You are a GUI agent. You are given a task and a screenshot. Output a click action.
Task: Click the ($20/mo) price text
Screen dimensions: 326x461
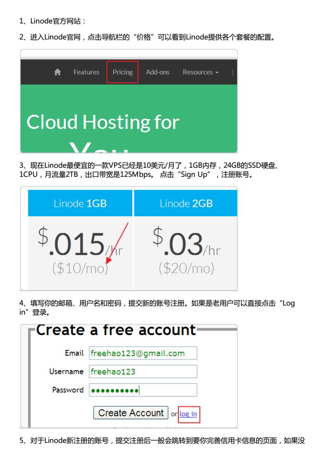(186, 268)
